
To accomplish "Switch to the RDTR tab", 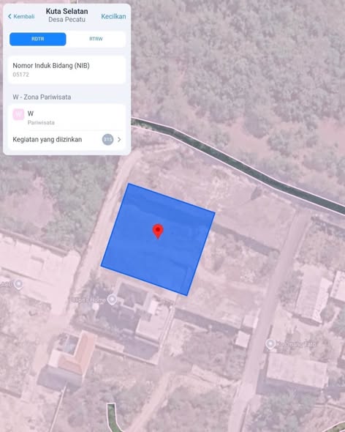I will coord(38,39).
